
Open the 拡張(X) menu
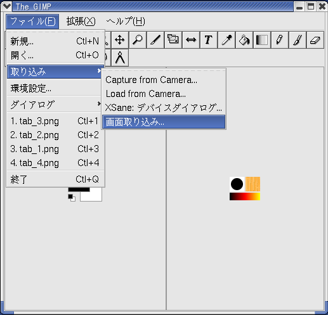[x=81, y=22]
